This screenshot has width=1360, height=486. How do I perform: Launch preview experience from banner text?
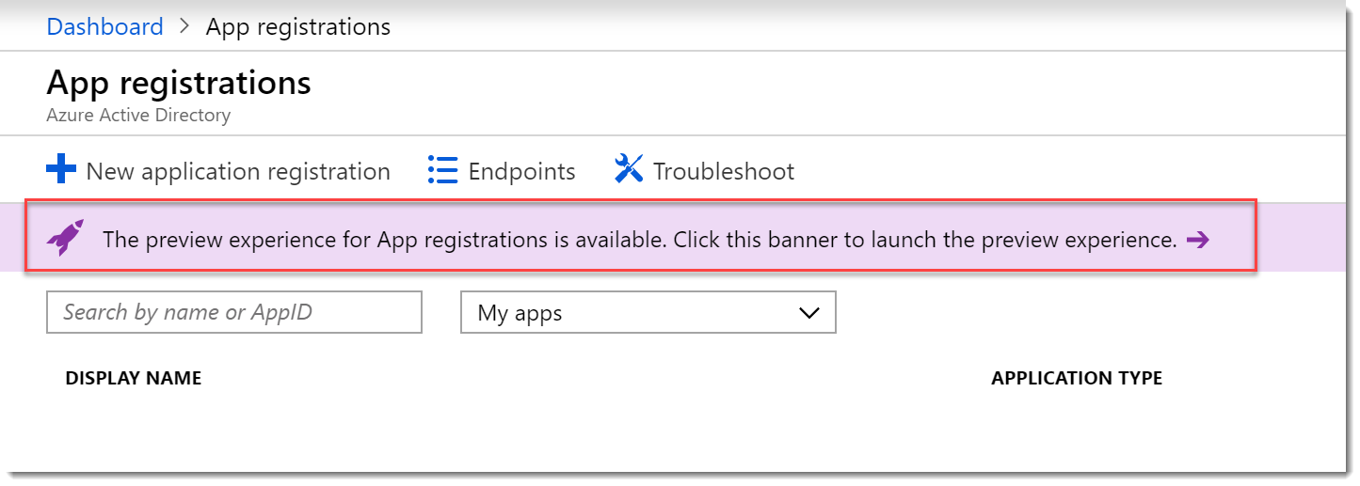(640, 240)
